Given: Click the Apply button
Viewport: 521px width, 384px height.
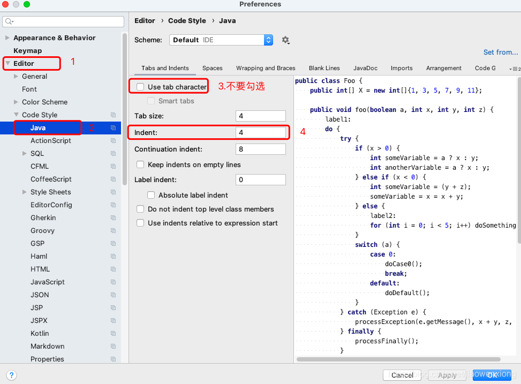Looking at the screenshot, I should 447,375.
